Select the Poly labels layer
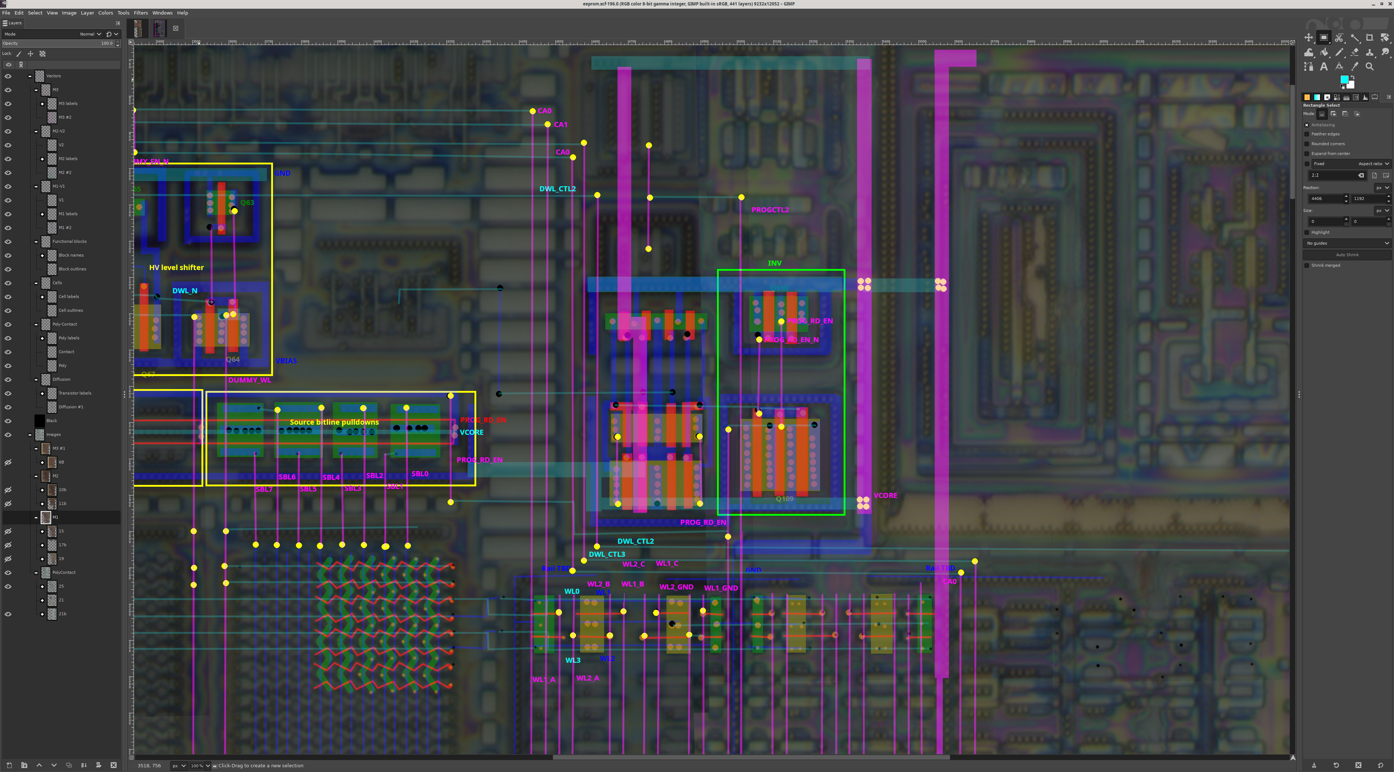 pyautogui.click(x=69, y=338)
